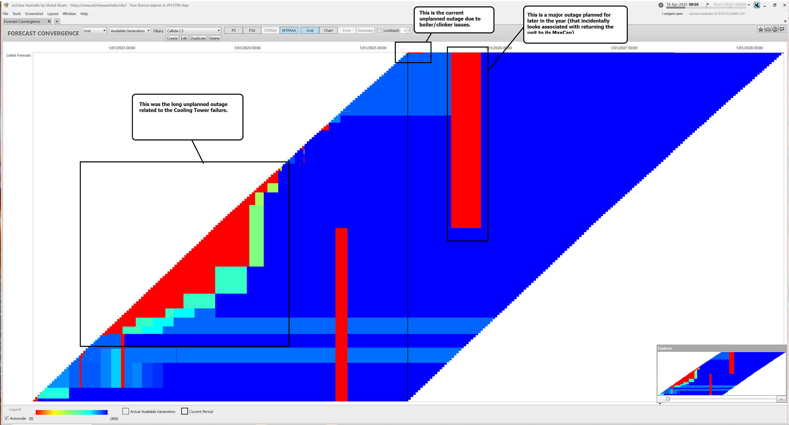Increase the Lookback stepper value
This screenshot has height=425, width=789.
pos(410,29)
